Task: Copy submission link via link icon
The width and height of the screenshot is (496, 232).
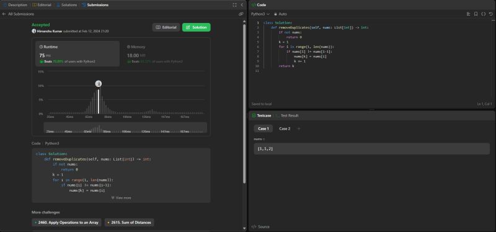Action: (241, 14)
